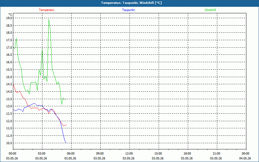This screenshot has width=259, height=162.
Task: Click the 03.05.26 date under 03:00
Action: coord(41,158)
